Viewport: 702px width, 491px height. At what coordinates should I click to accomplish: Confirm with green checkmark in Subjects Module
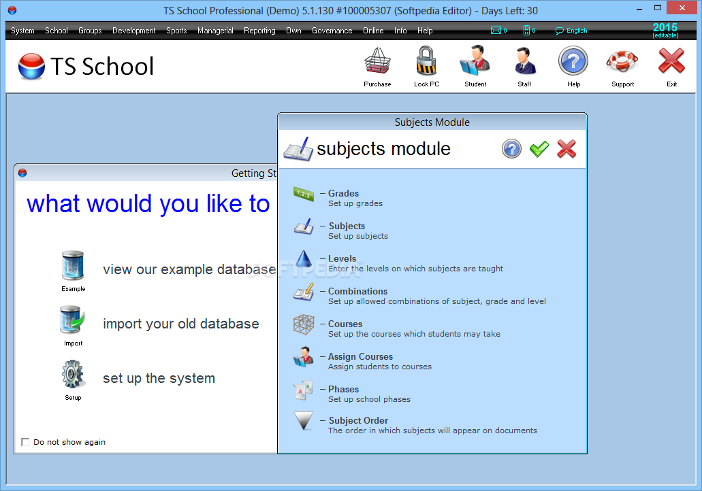(539, 149)
